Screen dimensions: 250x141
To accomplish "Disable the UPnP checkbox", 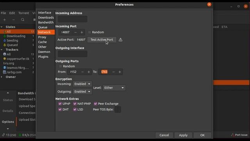I will (60, 104).
